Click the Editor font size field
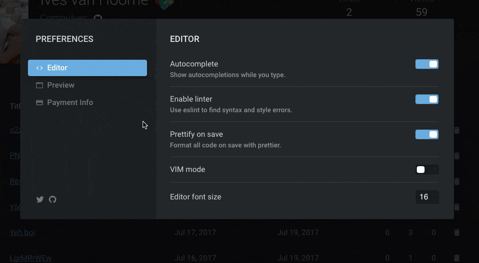Image resolution: width=479 pixels, height=263 pixels. 427,197
